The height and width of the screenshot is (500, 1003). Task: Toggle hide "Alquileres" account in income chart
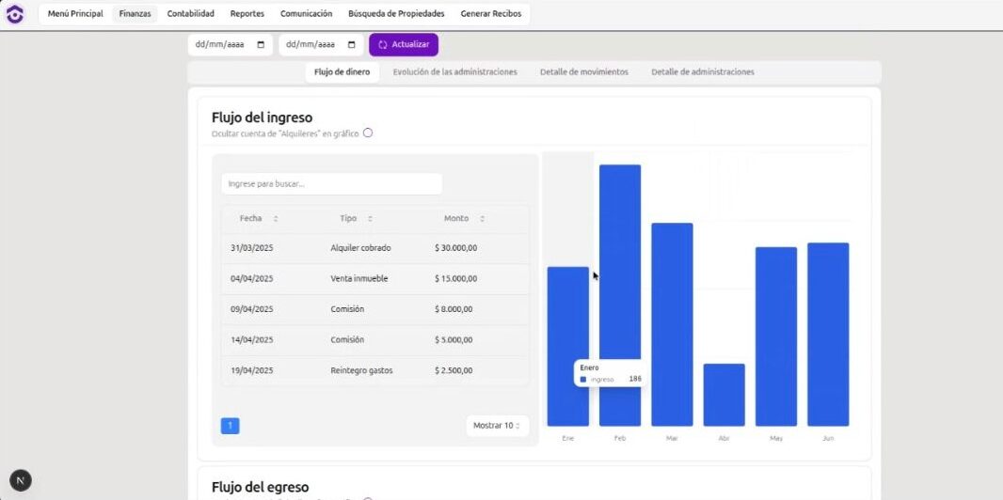tap(368, 133)
